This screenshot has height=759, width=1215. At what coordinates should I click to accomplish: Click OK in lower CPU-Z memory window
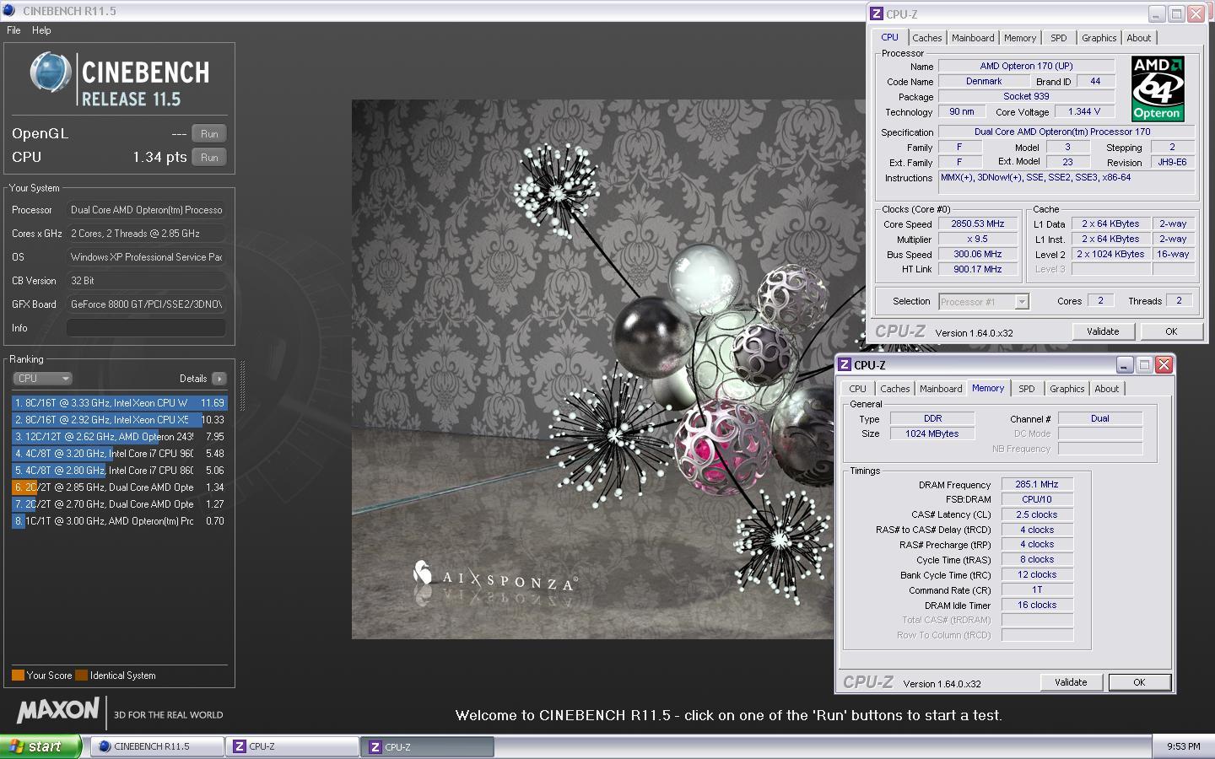point(1139,682)
